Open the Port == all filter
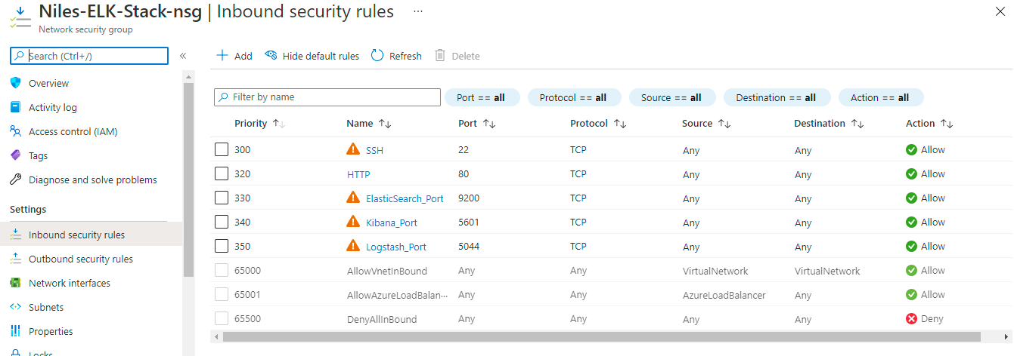The width and height of the screenshot is (1014, 356). [481, 97]
